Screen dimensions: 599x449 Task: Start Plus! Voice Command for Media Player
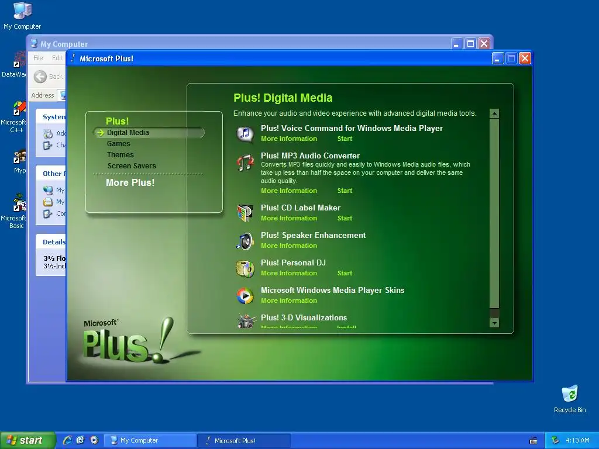click(345, 139)
